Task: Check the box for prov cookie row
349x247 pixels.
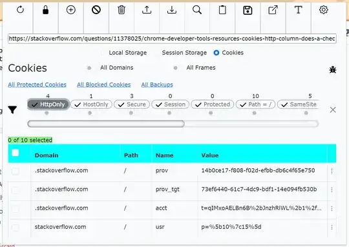Action: pos(16,172)
